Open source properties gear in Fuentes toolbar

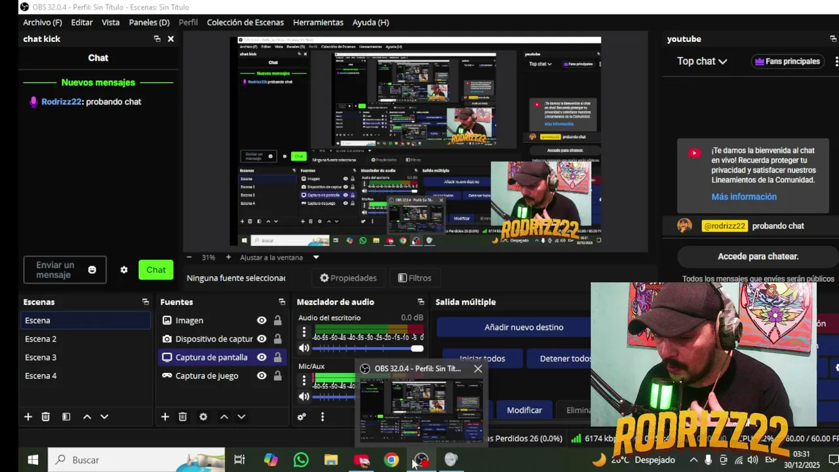pyautogui.click(x=203, y=416)
